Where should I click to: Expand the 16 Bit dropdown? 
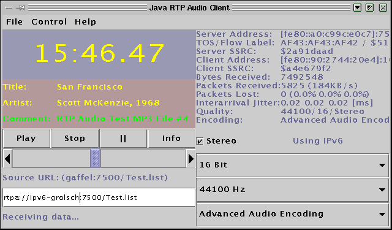pos(293,165)
